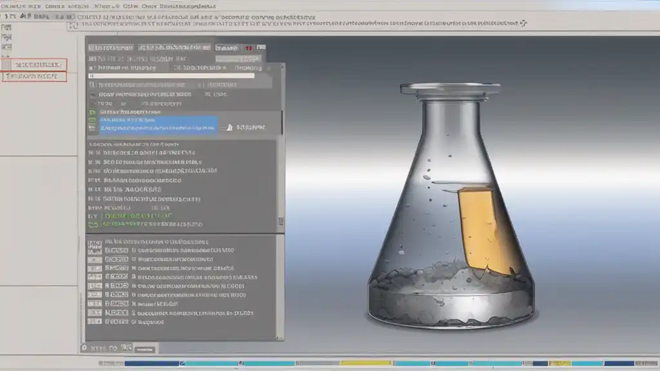Click the widest tab button in the dialog header
The height and width of the screenshot is (371, 660).
[174, 48]
